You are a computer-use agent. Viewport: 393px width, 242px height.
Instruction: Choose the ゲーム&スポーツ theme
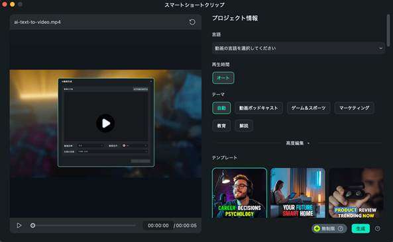308,108
